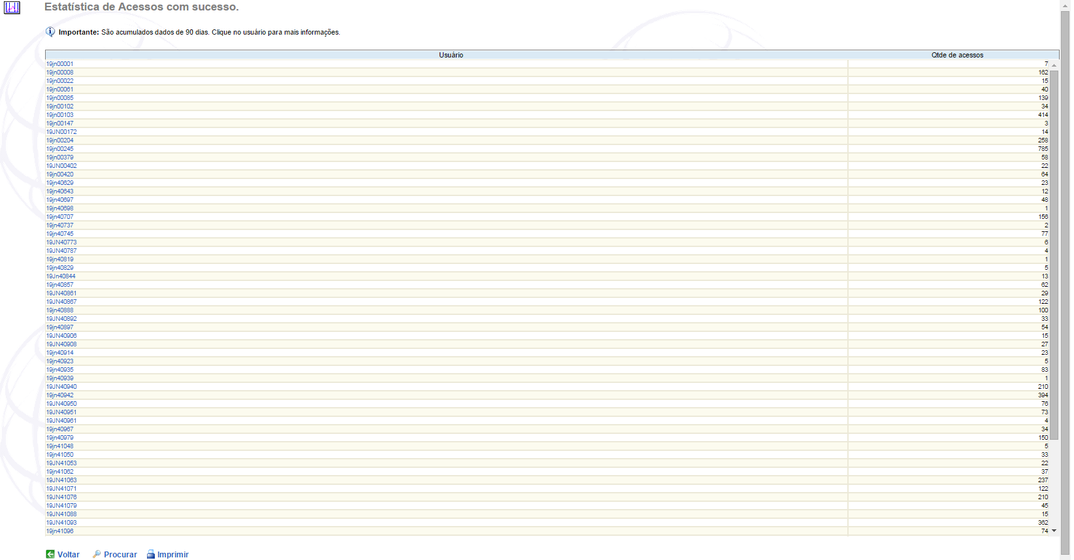Click the green Voltar arrow icon

[x=50, y=554]
